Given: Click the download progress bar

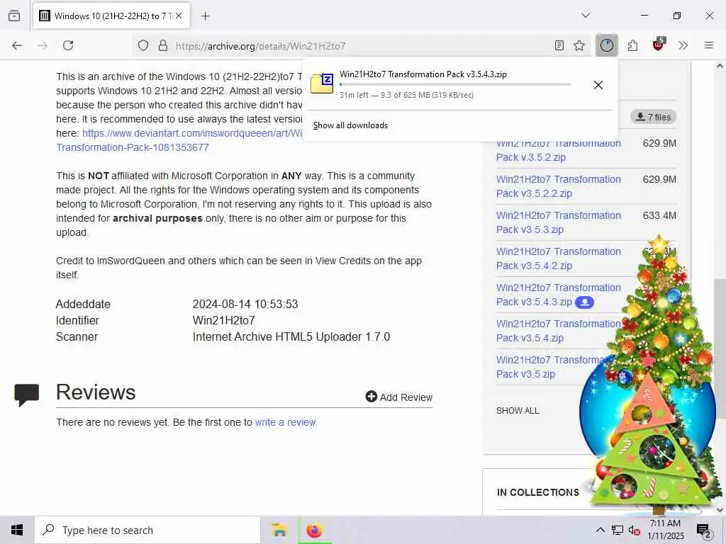Looking at the screenshot, I should [455, 84].
